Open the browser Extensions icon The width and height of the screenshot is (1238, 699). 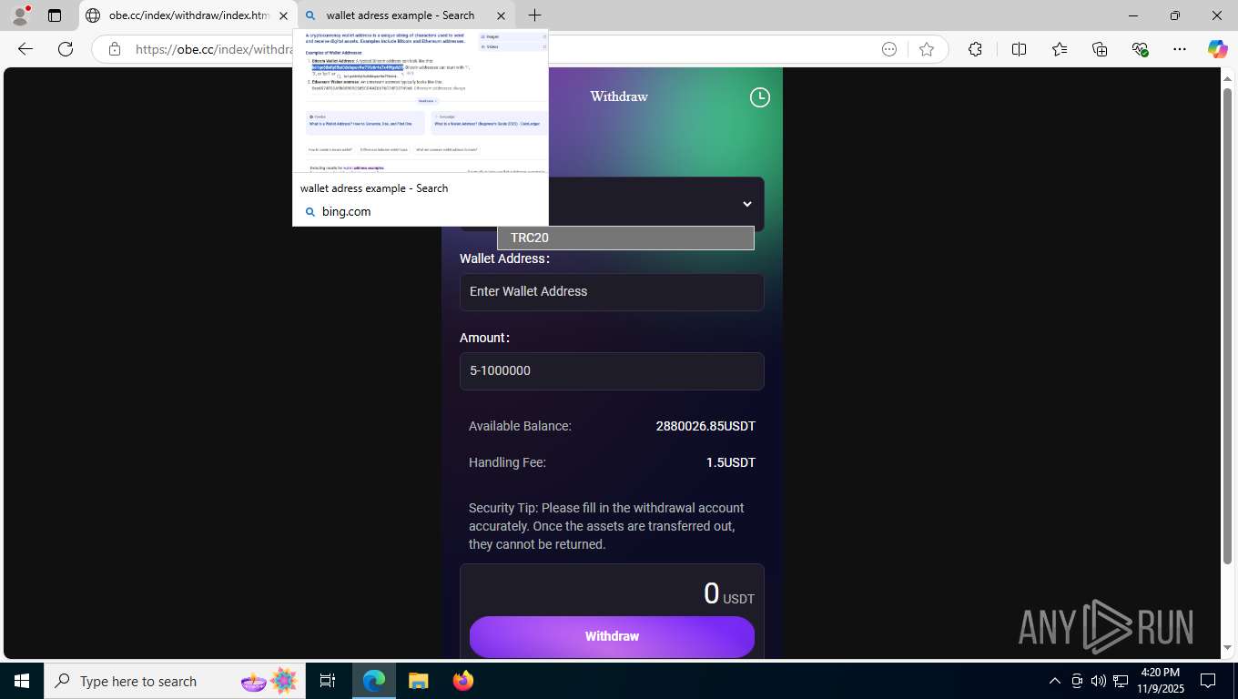pos(975,49)
